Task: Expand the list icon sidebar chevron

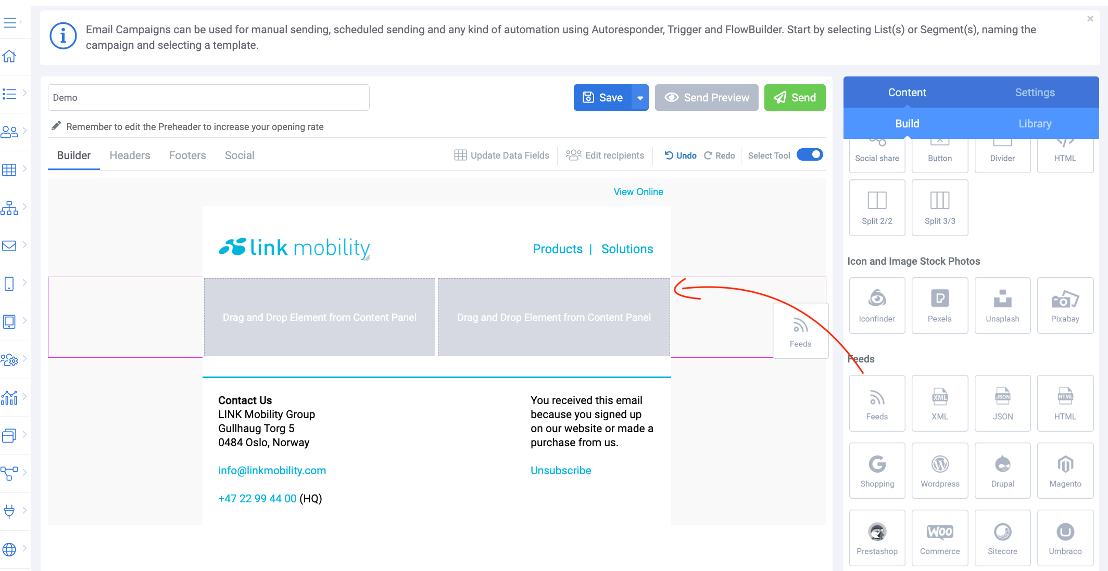Action: pos(24,93)
